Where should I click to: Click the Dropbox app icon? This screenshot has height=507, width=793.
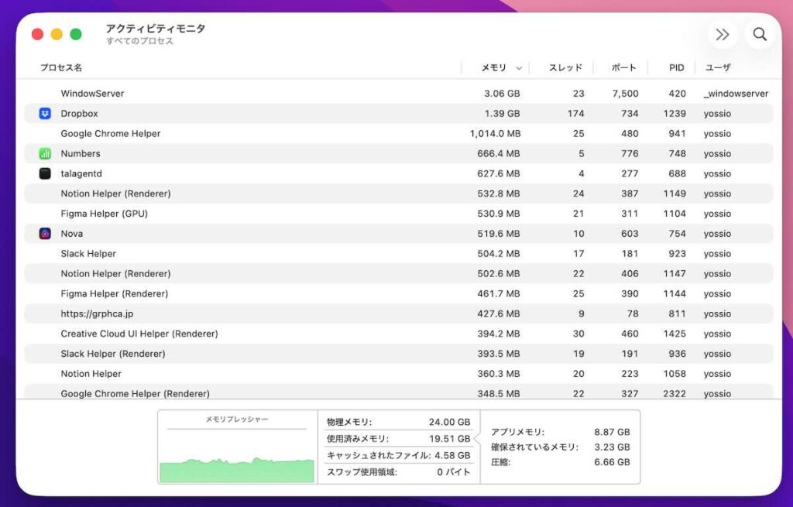[x=45, y=114]
